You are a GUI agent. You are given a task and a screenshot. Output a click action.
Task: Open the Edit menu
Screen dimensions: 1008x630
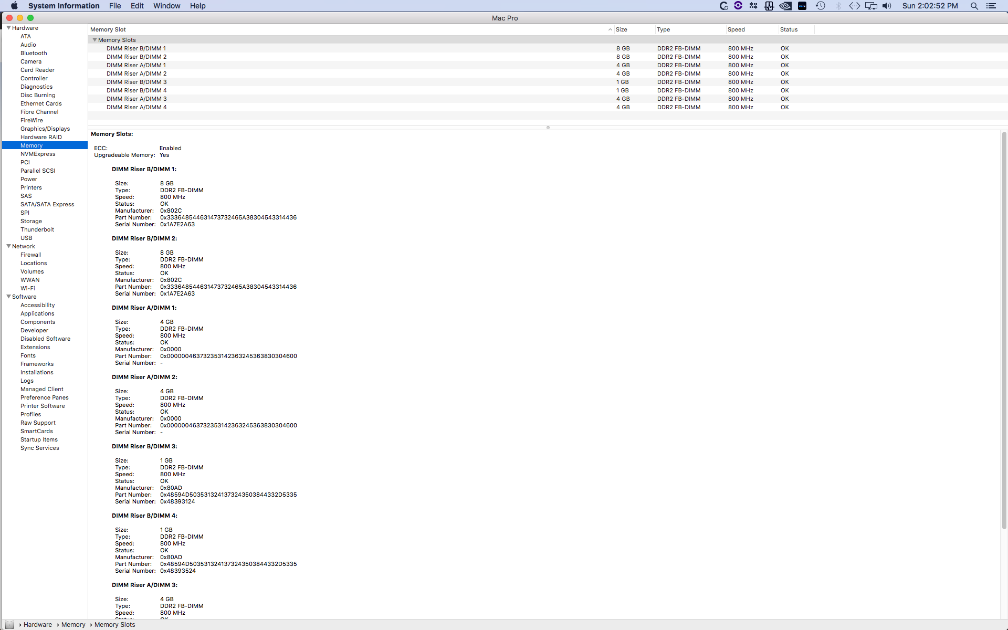click(x=137, y=6)
